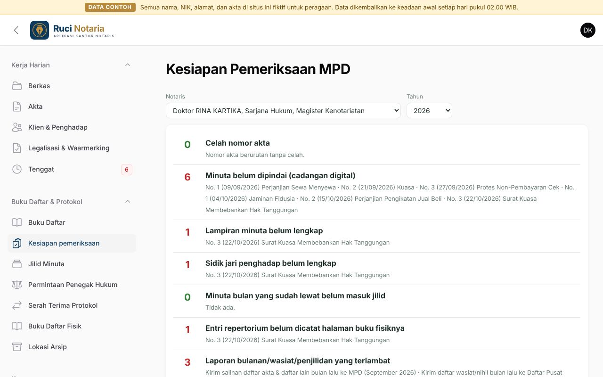The height and width of the screenshot is (377, 603).
Task: Click the Lokasi Arsip archive box icon
Action: pyautogui.click(x=17, y=347)
